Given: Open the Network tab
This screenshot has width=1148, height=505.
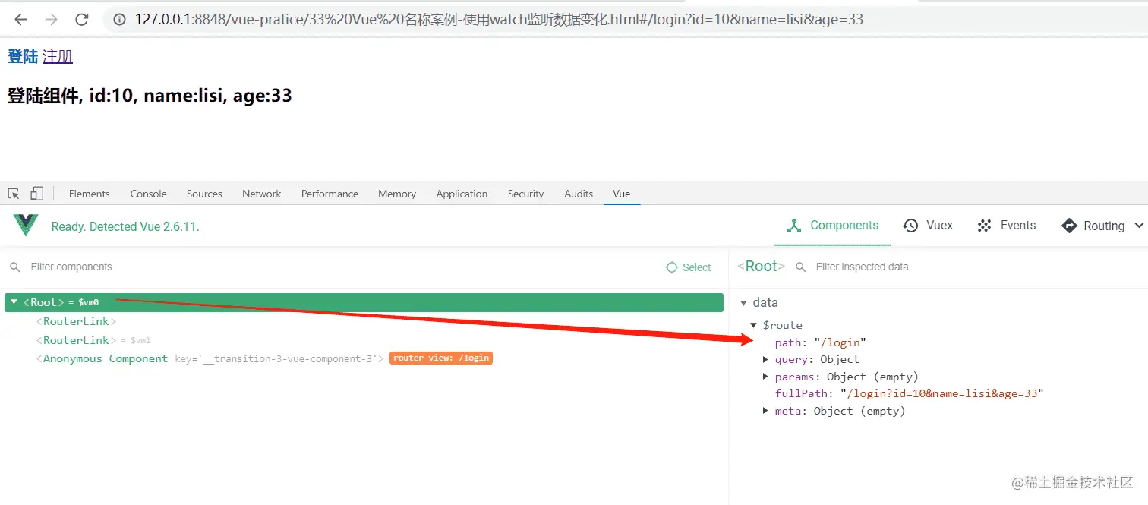Looking at the screenshot, I should pyautogui.click(x=262, y=194).
